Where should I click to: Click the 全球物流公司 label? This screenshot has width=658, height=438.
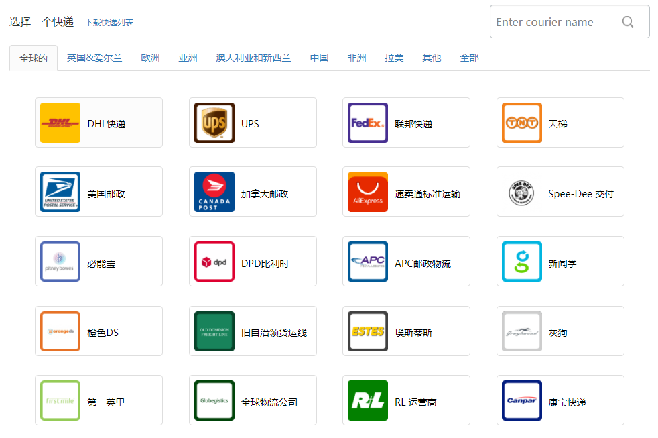(x=269, y=402)
